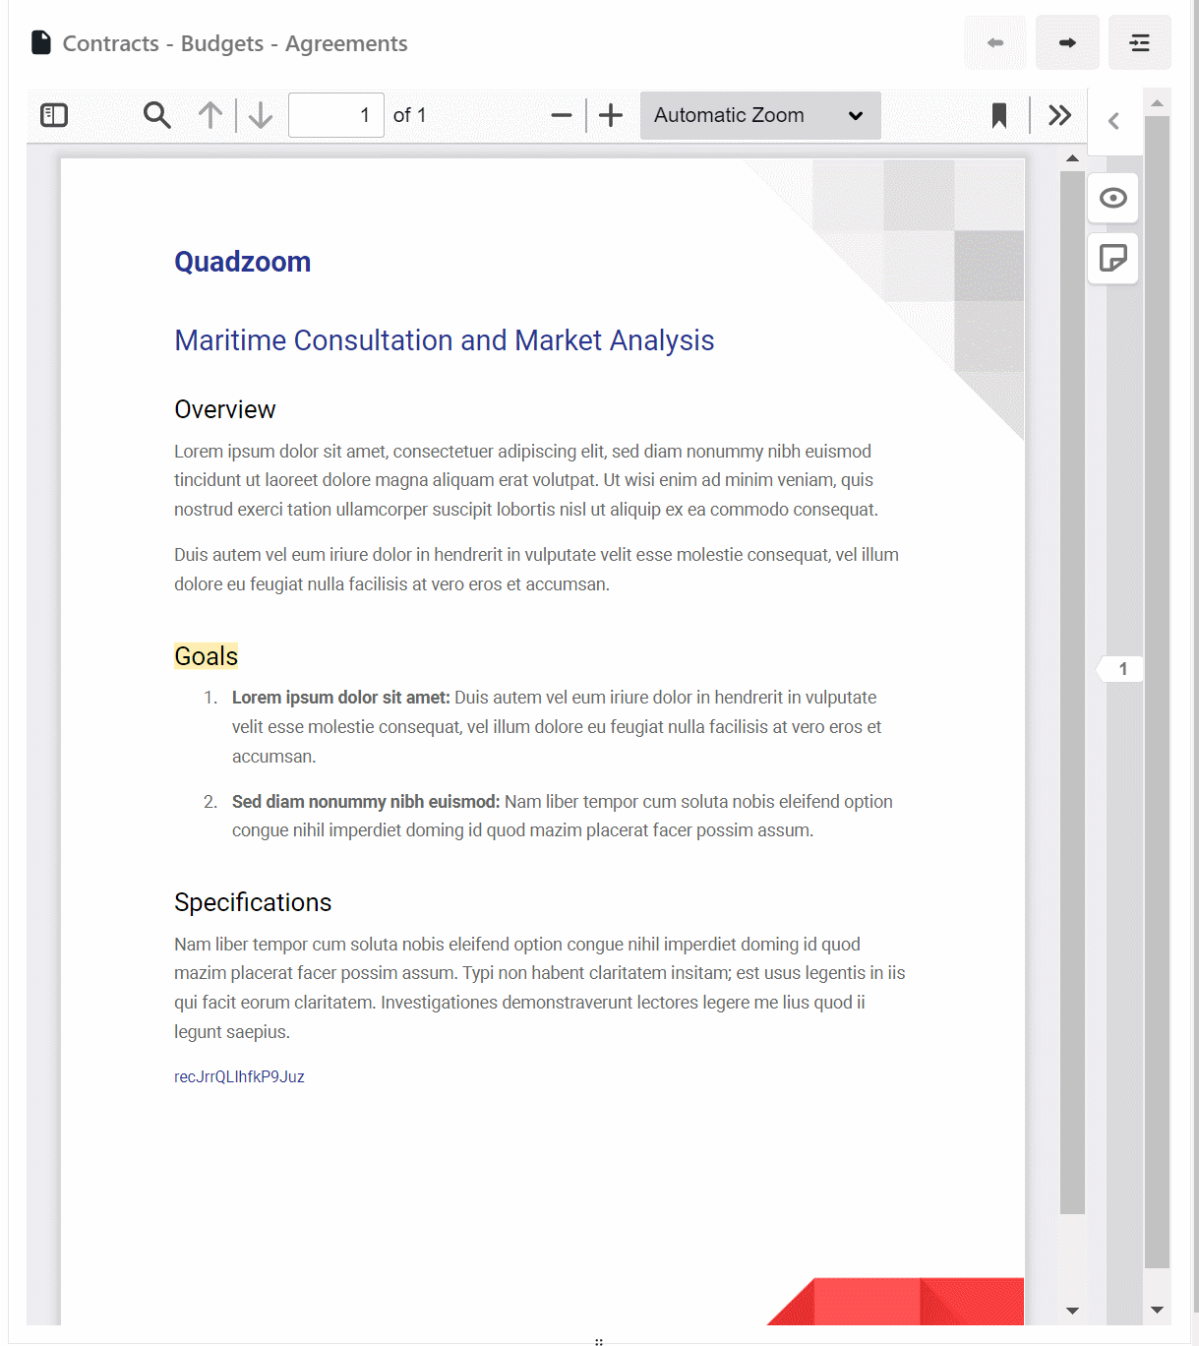The width and height of the screenshot is (1199, 1346).
Task: Toggle the PDF sidebar panel
Action: tap(54, 115)
